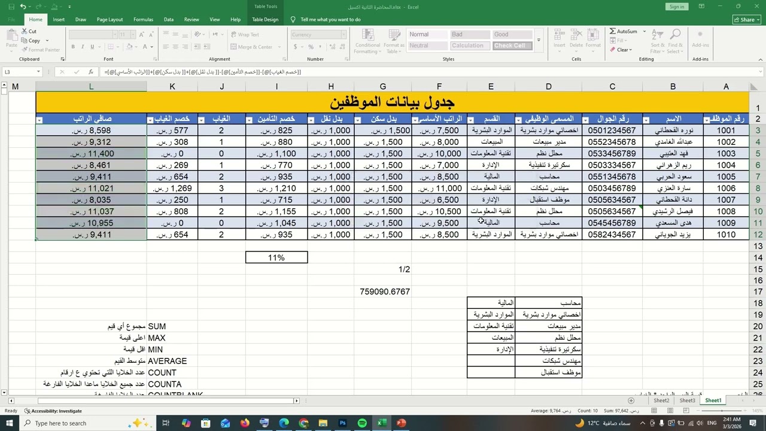The height and width of the screenshot is (431, 766).
Task: Click the Add-ins icon
Action: coord(700,35)
